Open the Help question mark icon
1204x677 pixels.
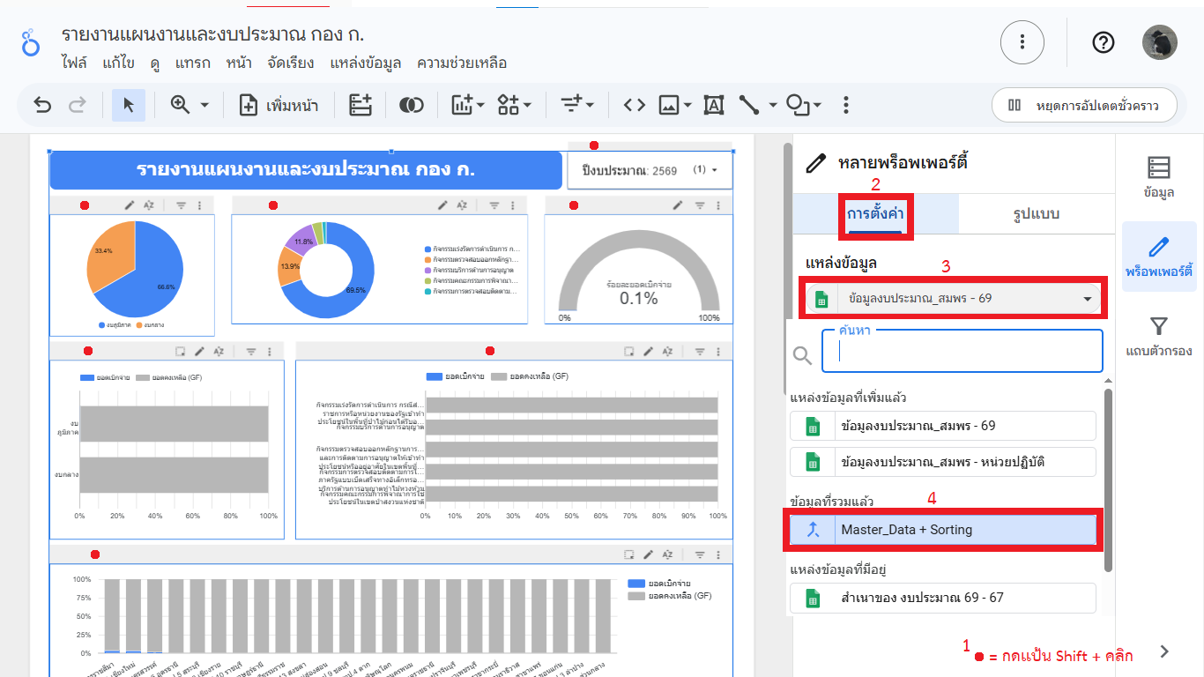point(1103,42)
